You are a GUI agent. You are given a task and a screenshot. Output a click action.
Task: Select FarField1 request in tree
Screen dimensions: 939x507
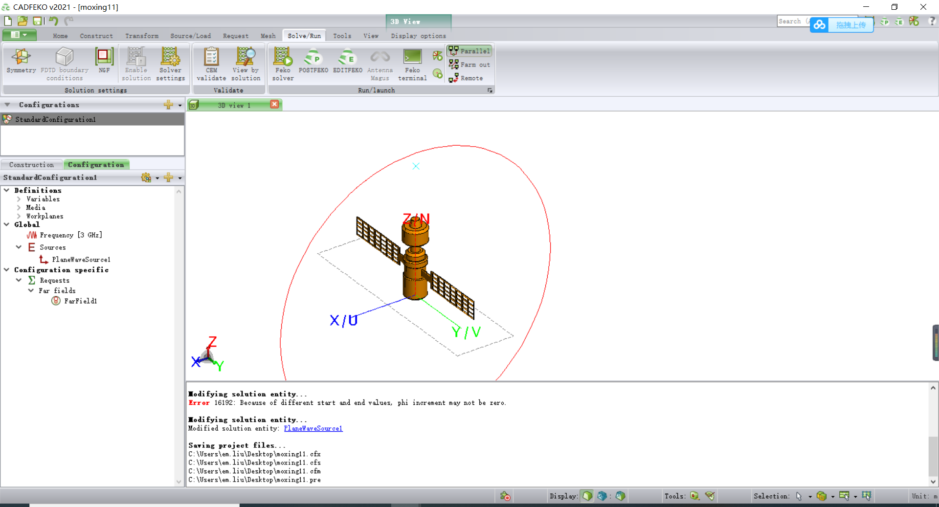pyautogui.click(x=74, y=301)
